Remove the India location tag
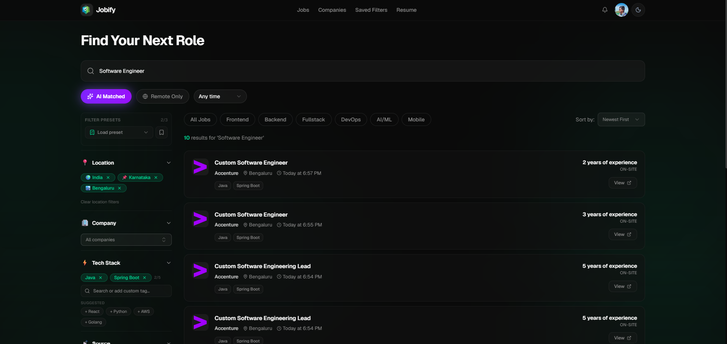727x344 pixels. [x=108, y=177]
